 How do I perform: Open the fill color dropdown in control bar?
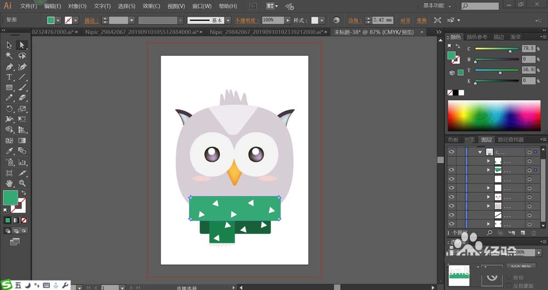point(58,21)
